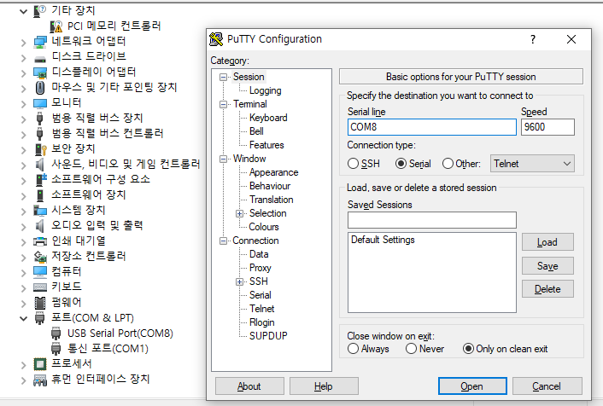Click the Saved Sessions name input box
The height and width of the screenshot is (406, 603).
coord(432,220)
